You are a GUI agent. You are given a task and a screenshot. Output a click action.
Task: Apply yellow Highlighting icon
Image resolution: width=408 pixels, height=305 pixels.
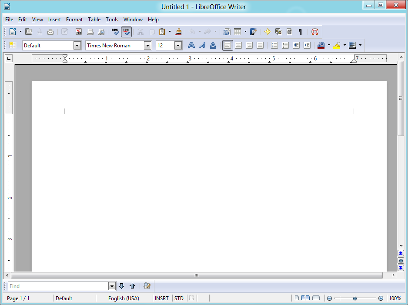coord(337,45)
